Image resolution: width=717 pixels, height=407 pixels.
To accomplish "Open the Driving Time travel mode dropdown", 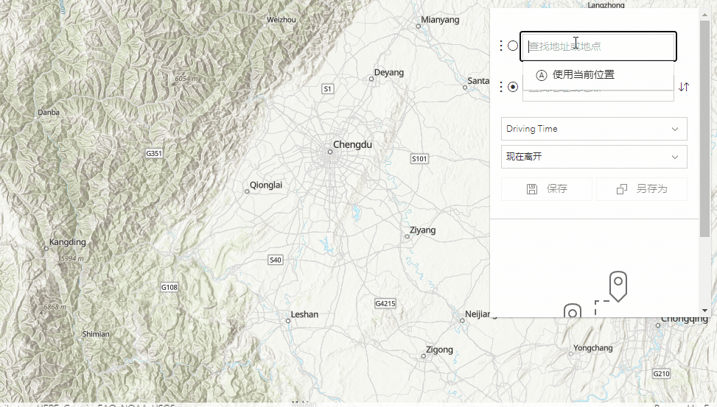I will (594, 129).
